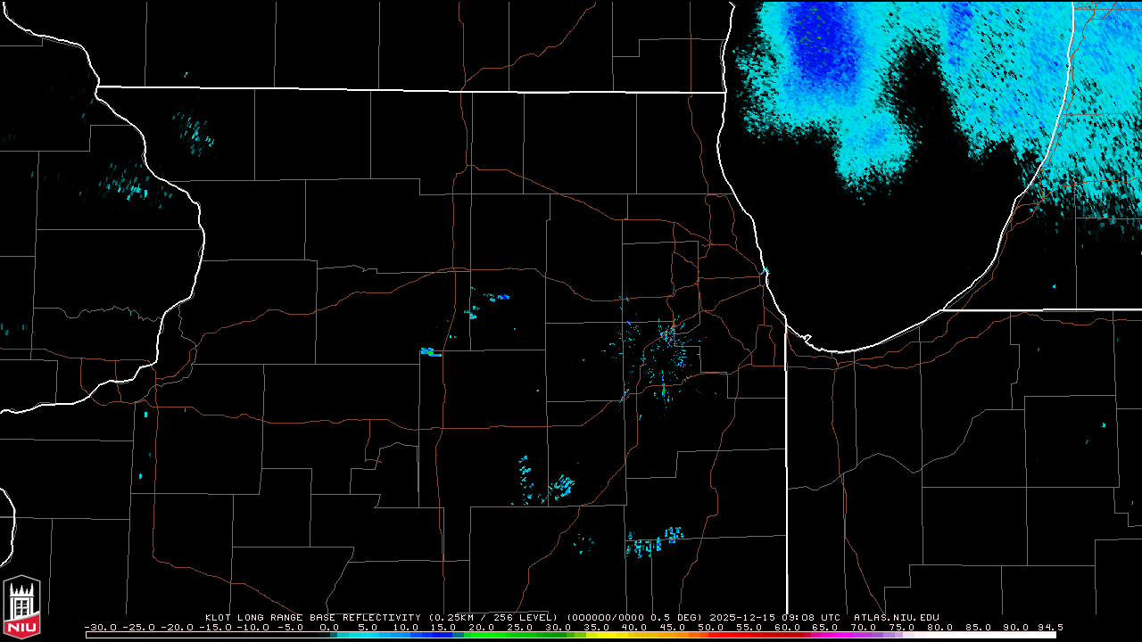The image size is (1142, 642).
Task: Click the NIU castle logo
Action: pyautogui.click(x=21, y=607)
